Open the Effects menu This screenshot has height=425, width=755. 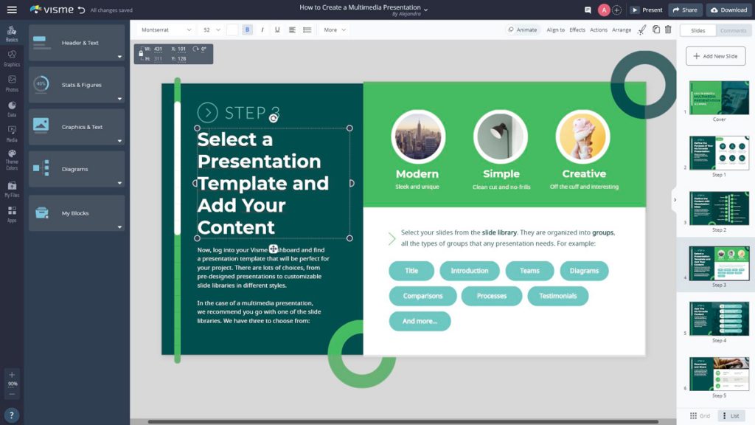(x=577, y=30)
